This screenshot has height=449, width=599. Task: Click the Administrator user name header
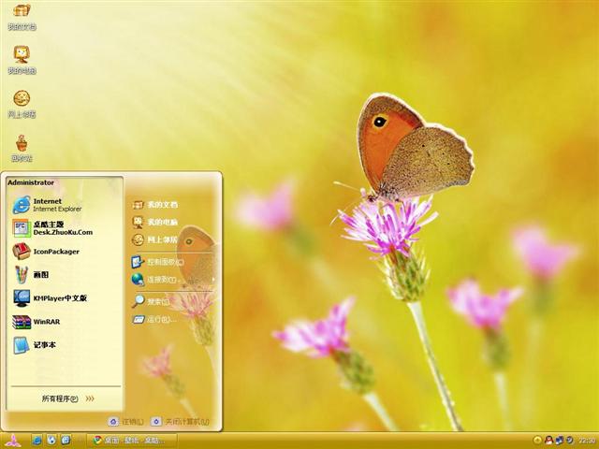[x=31, y=182]
